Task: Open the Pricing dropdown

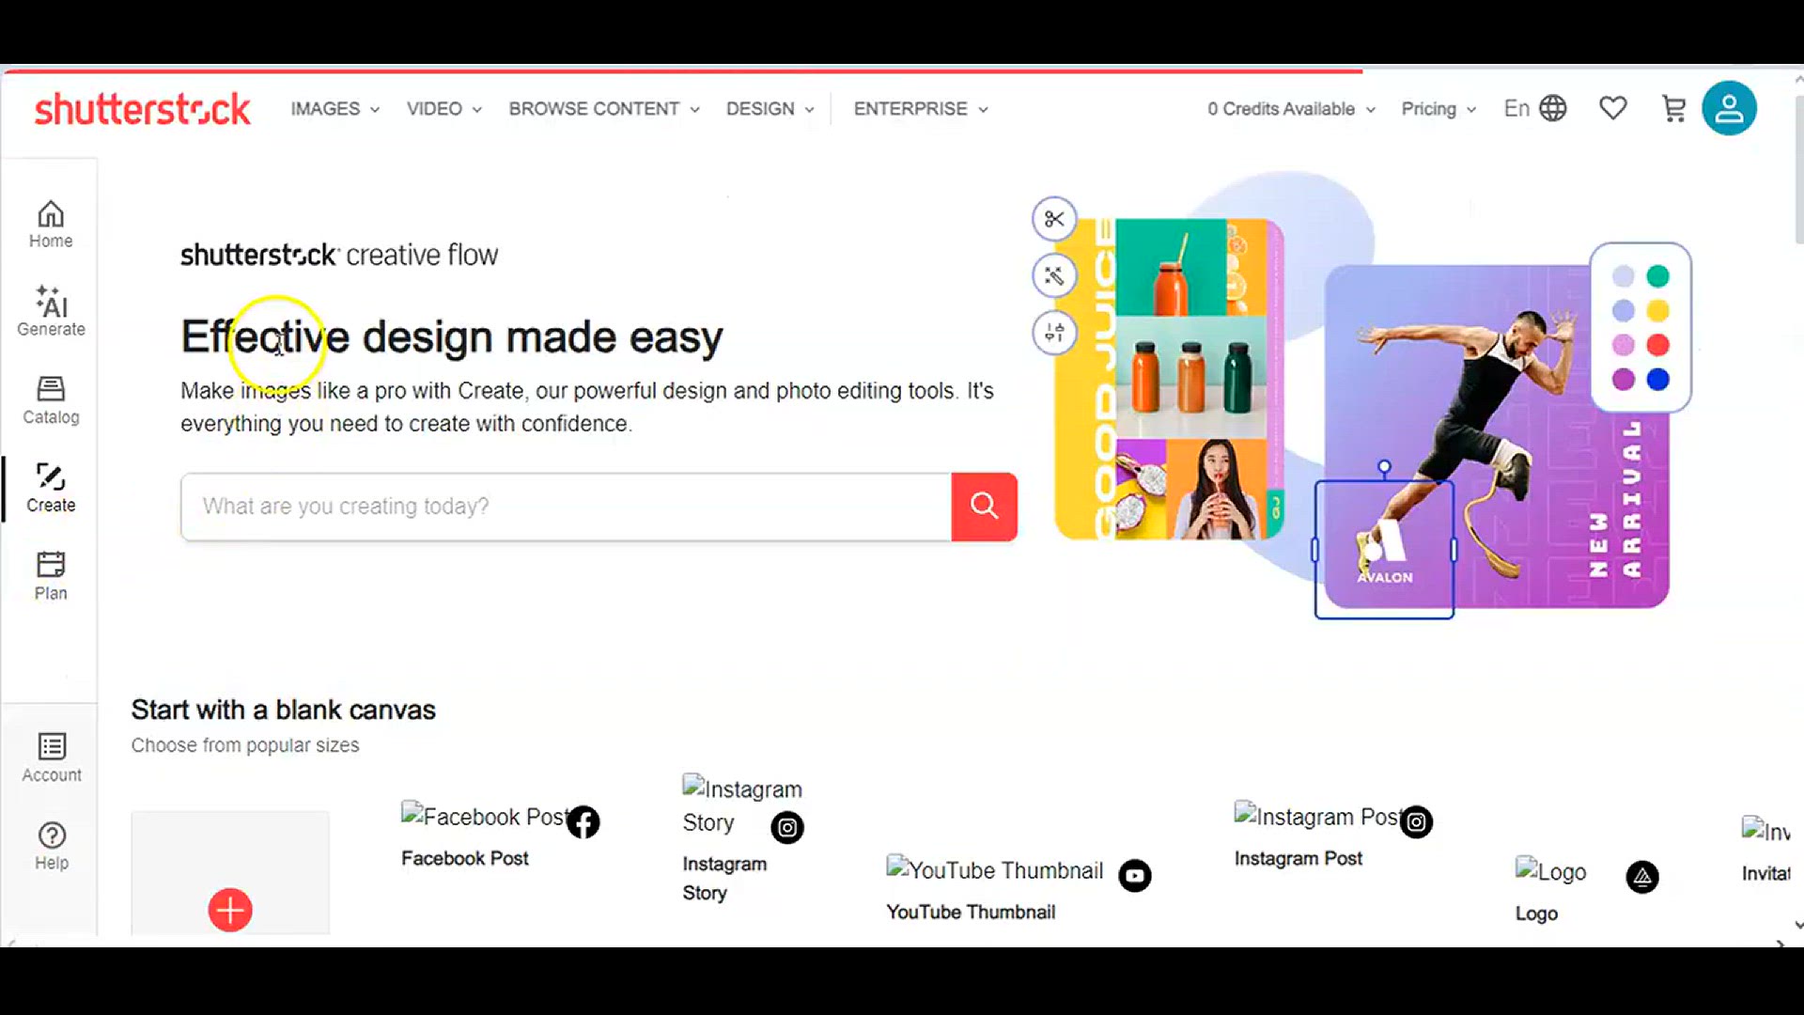Action: [x=1439, y=109]
